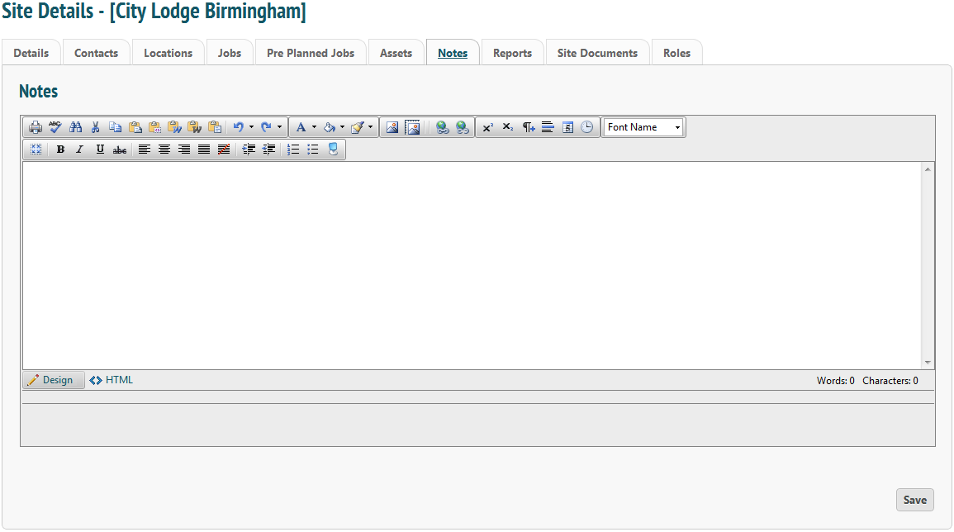
Task: Toggle Strikethrough (abc) formatting
Action: coord(120,150)
